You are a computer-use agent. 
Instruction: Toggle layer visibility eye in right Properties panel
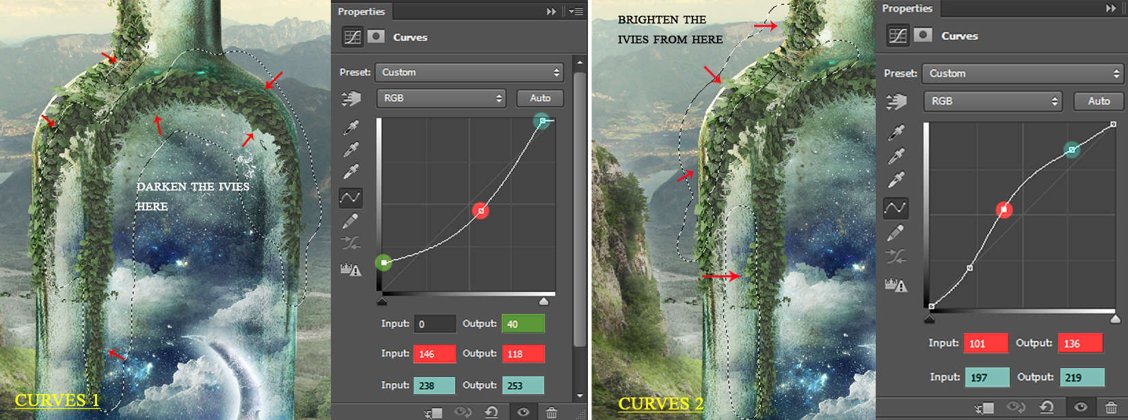[1080, 408]
